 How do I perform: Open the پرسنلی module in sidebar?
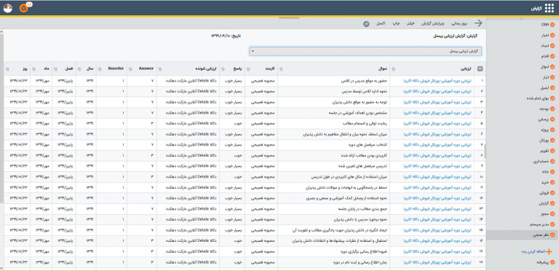pyautogui.click(x=546, y=119)
